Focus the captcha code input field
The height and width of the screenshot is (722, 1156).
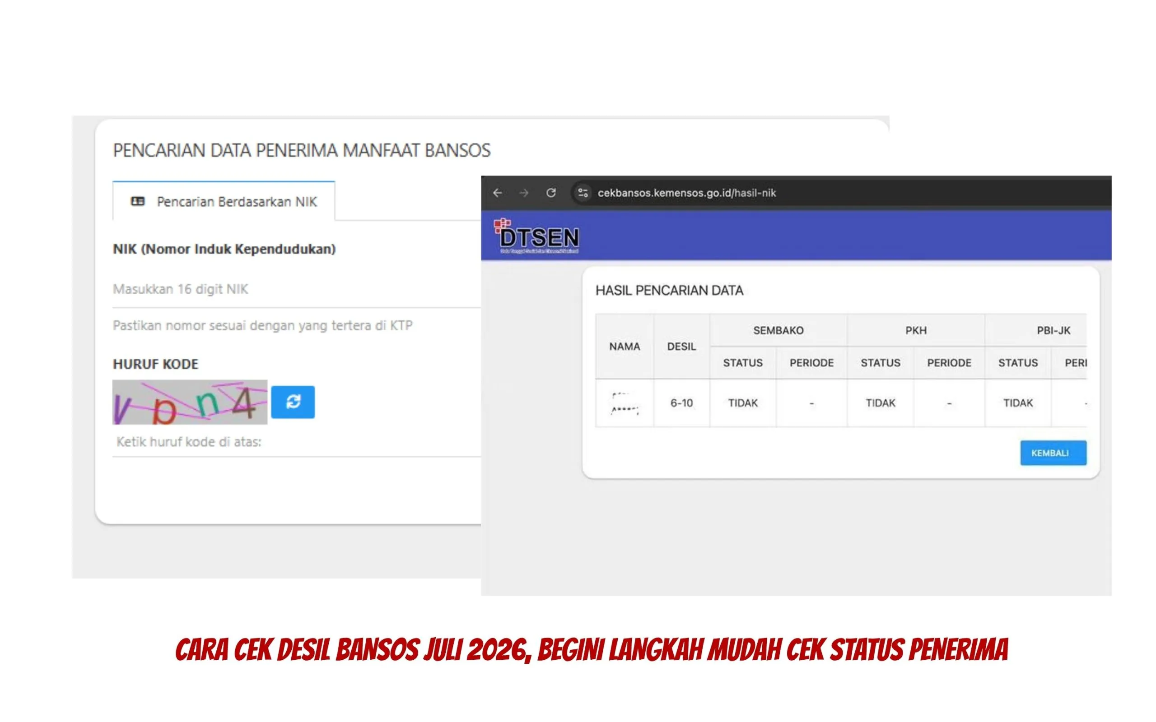pos(296,442)
